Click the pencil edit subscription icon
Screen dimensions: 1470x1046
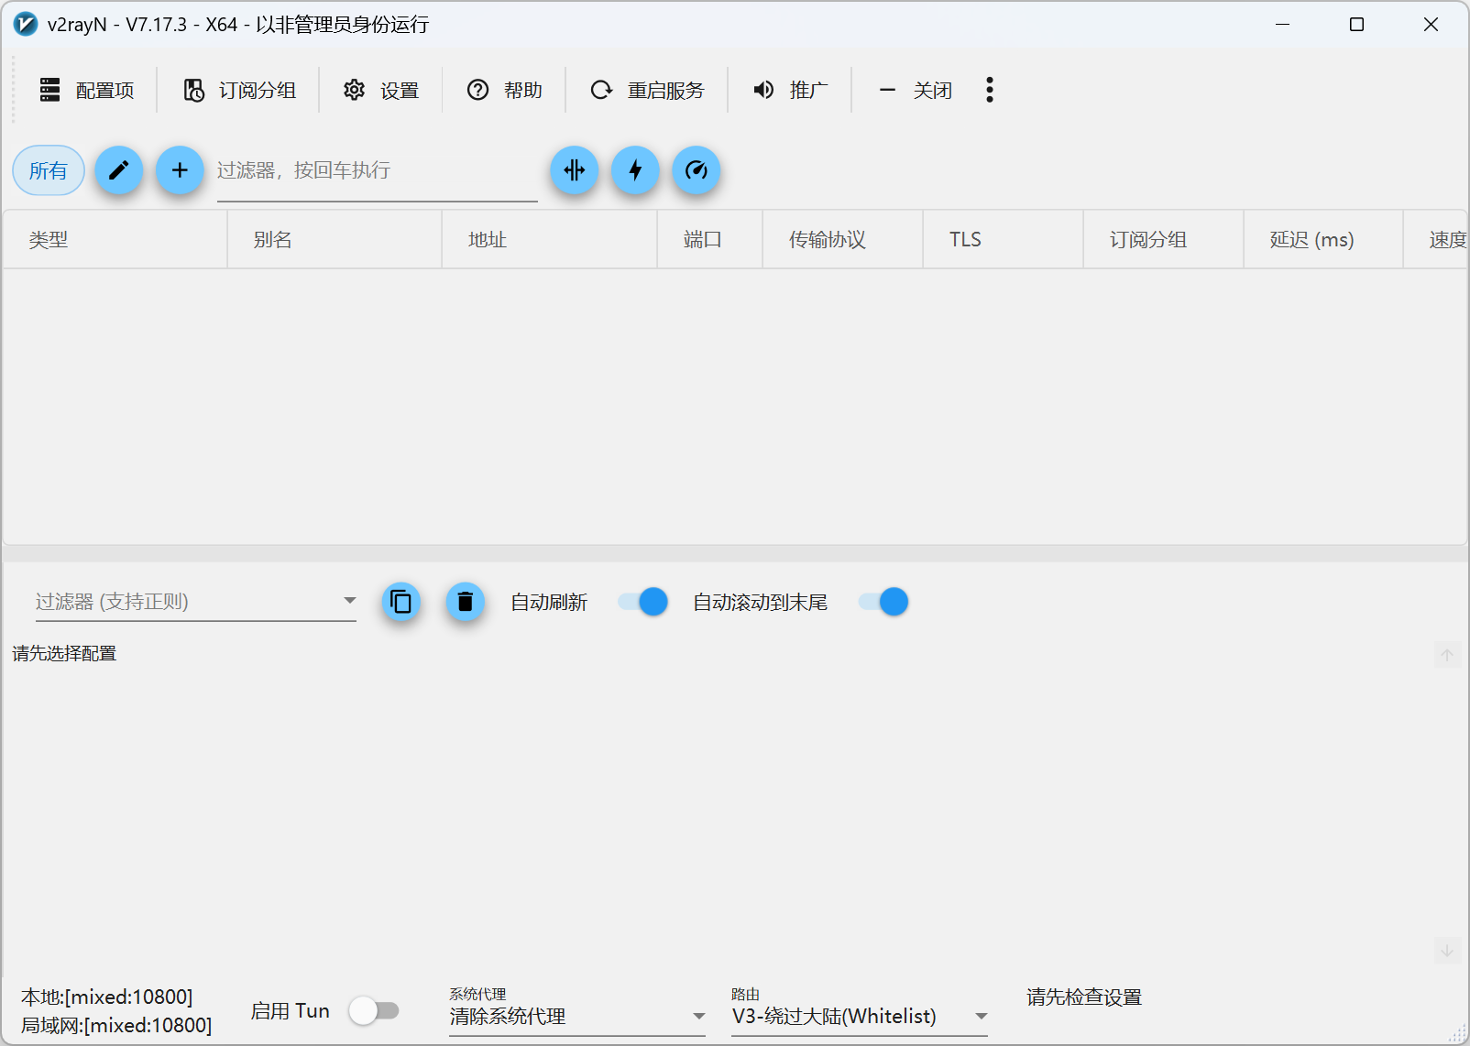(119, 170)
